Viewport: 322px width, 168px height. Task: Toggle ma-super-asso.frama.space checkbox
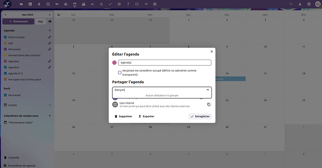[5, 79]
